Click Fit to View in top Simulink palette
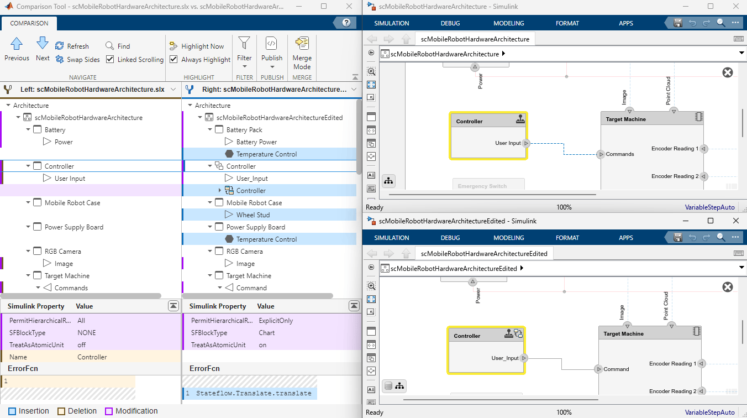 (x=371, y=85)
